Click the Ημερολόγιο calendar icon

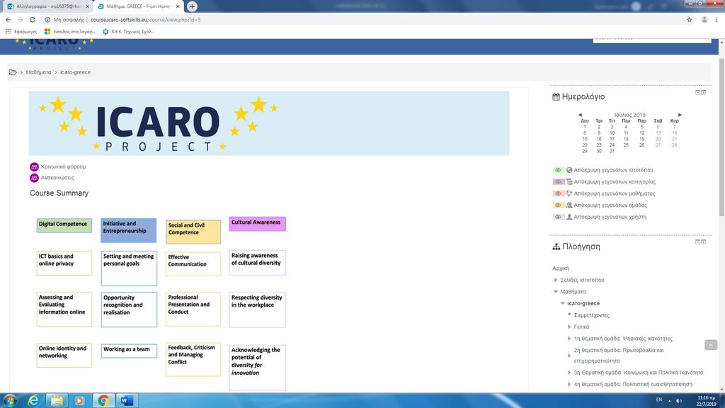pyautogui.click(x=556, y=96)
